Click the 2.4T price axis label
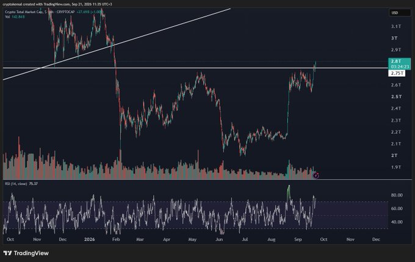This screenshot has height=262, width=415. tap(396, 108)
